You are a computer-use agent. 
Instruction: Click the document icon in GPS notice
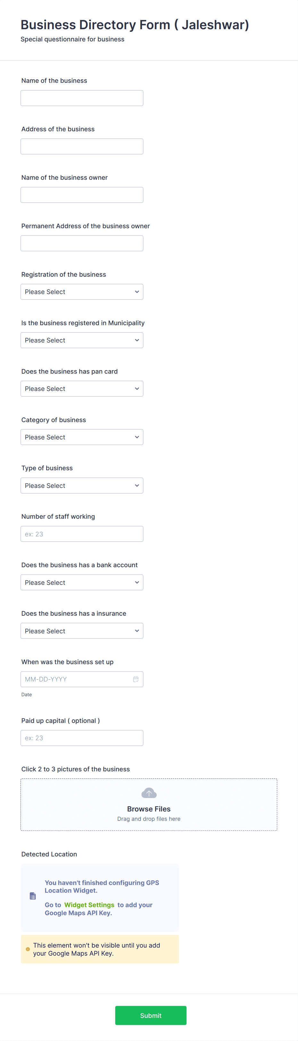[32, 896]
